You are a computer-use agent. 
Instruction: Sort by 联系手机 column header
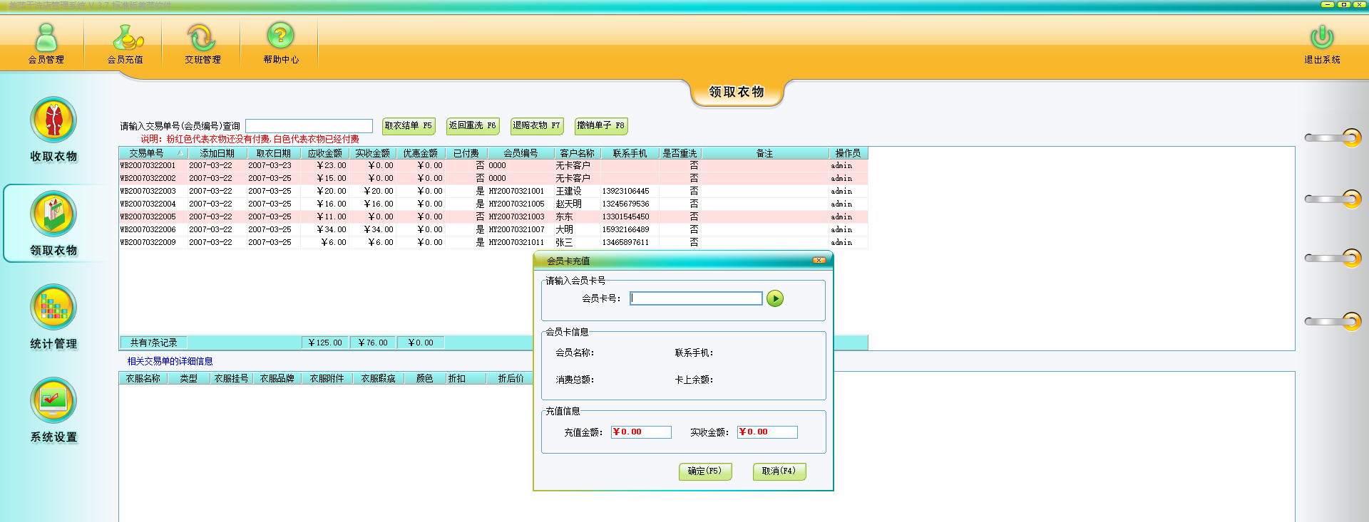tap(630, 153)
